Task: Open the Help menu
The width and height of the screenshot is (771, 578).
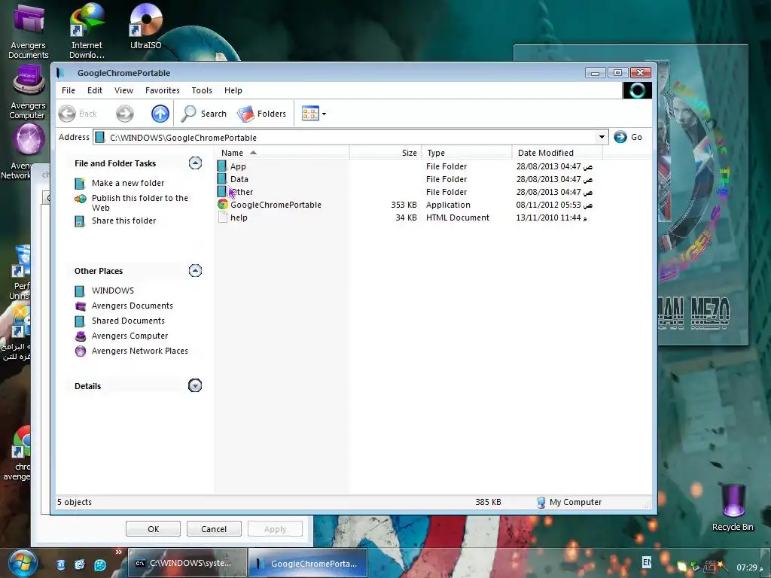Action: (x=233, y=90)
